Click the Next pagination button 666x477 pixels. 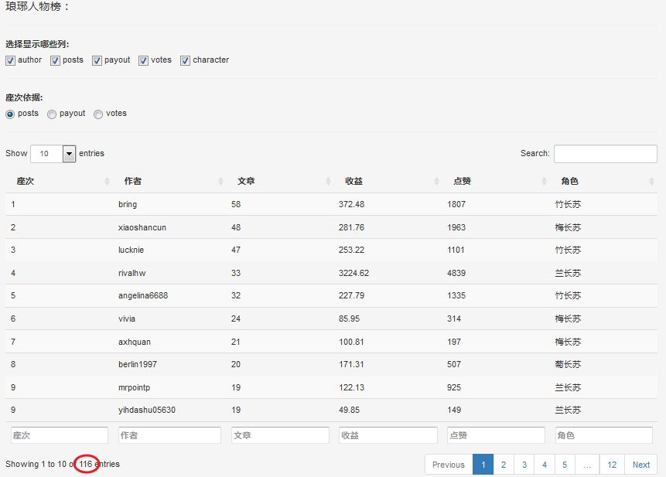640,465
